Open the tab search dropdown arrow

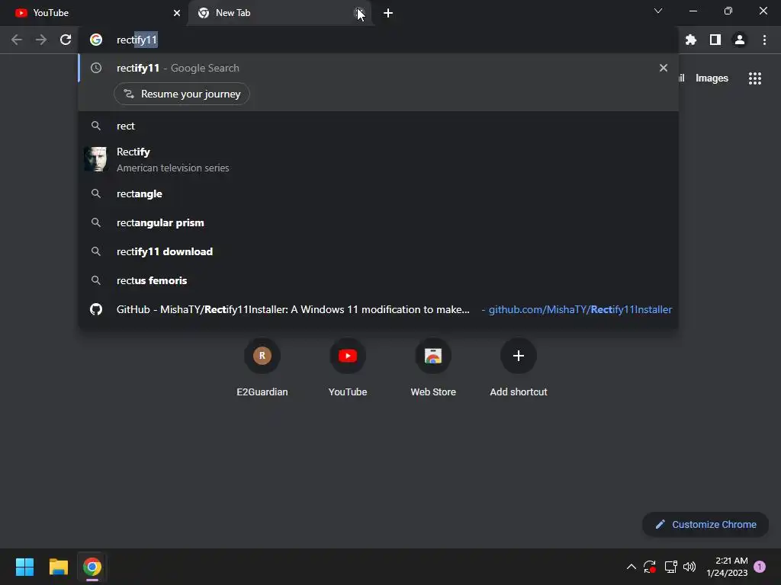(x=658, y=11)
